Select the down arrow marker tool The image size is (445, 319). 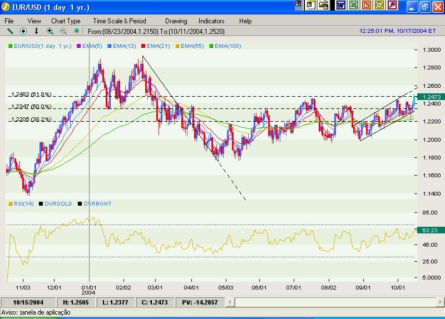coord(37,31)
